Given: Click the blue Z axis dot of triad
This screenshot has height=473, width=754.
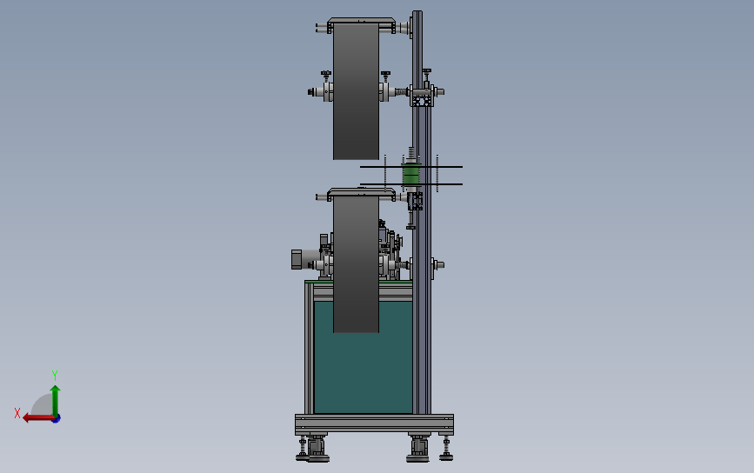Looking at the screenshot, I should point(57,419).
